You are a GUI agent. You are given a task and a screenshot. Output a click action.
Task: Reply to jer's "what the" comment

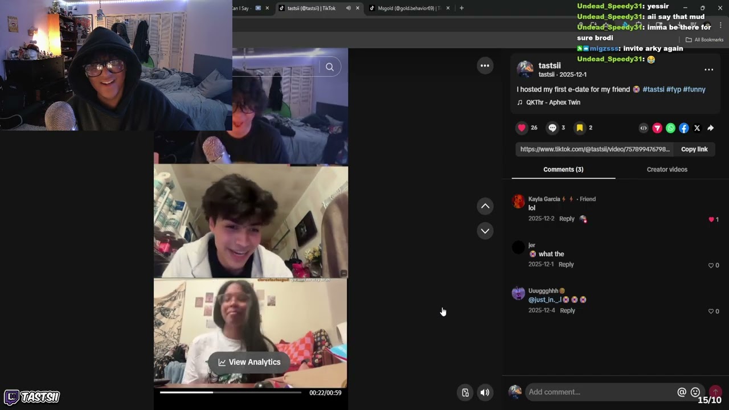click(566, 264)
